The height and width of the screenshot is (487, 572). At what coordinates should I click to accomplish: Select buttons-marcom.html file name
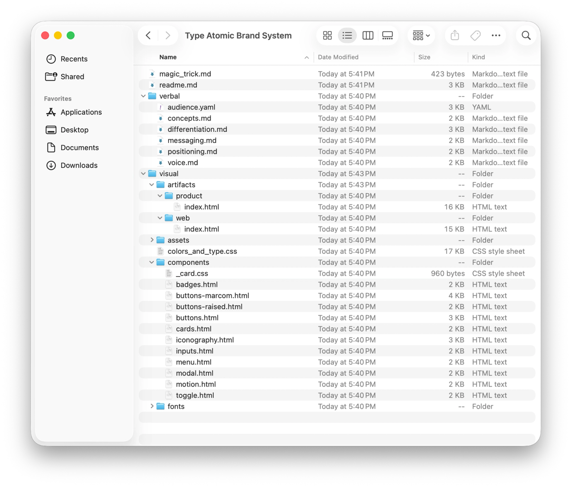212,295
